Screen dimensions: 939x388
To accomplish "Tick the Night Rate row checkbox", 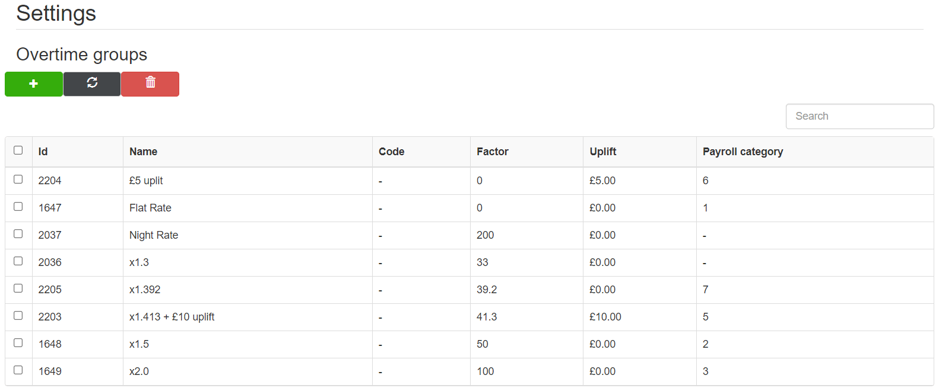I will (x=18, y=234).
